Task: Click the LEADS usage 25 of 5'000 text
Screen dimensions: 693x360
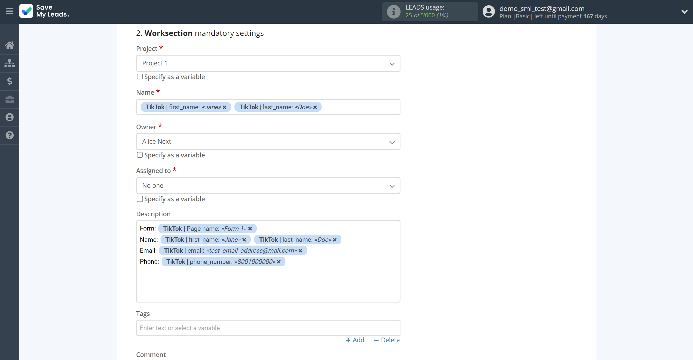Action: tap(427, 15)
